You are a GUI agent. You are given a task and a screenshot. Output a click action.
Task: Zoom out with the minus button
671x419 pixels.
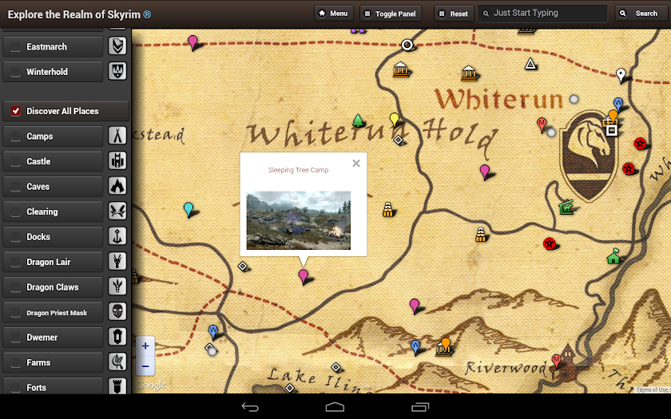[x=145, y=366]
